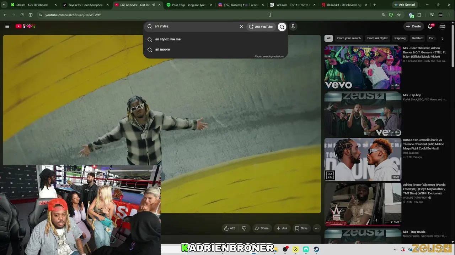
Task: Select the All filter chip
Action: pos(329,38)
